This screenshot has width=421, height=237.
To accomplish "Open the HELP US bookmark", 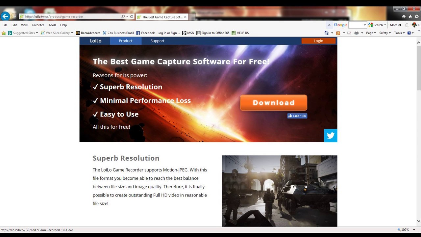I will (x=240, y=33).
